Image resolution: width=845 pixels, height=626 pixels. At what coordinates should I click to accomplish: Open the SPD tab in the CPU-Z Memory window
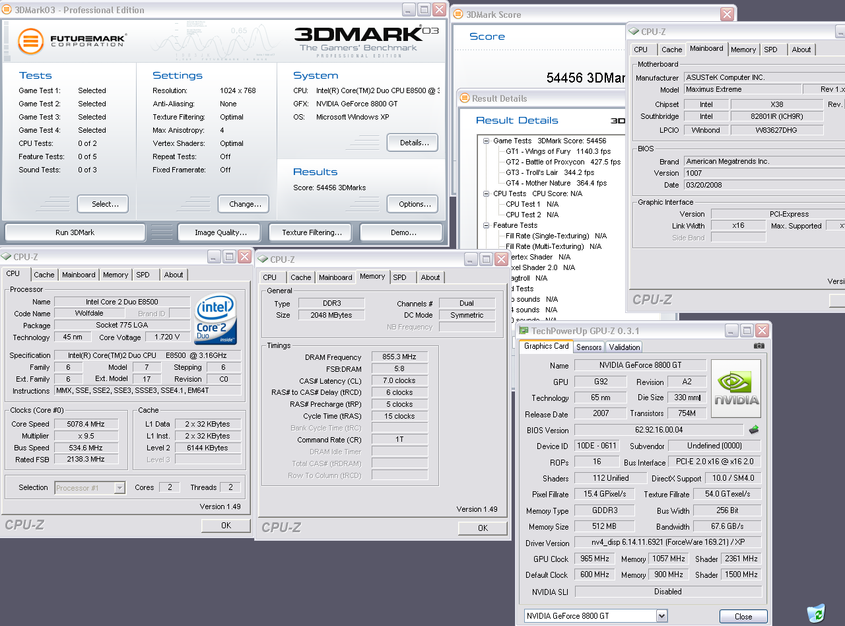400,277
